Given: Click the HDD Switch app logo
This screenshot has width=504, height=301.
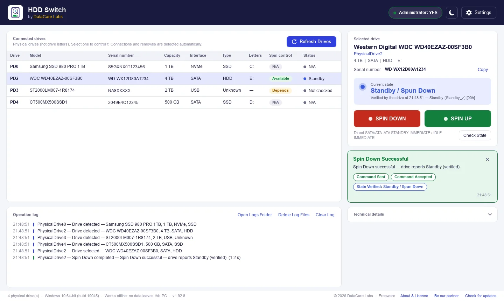Looking at the screenshot, I should tap(15, 13).
